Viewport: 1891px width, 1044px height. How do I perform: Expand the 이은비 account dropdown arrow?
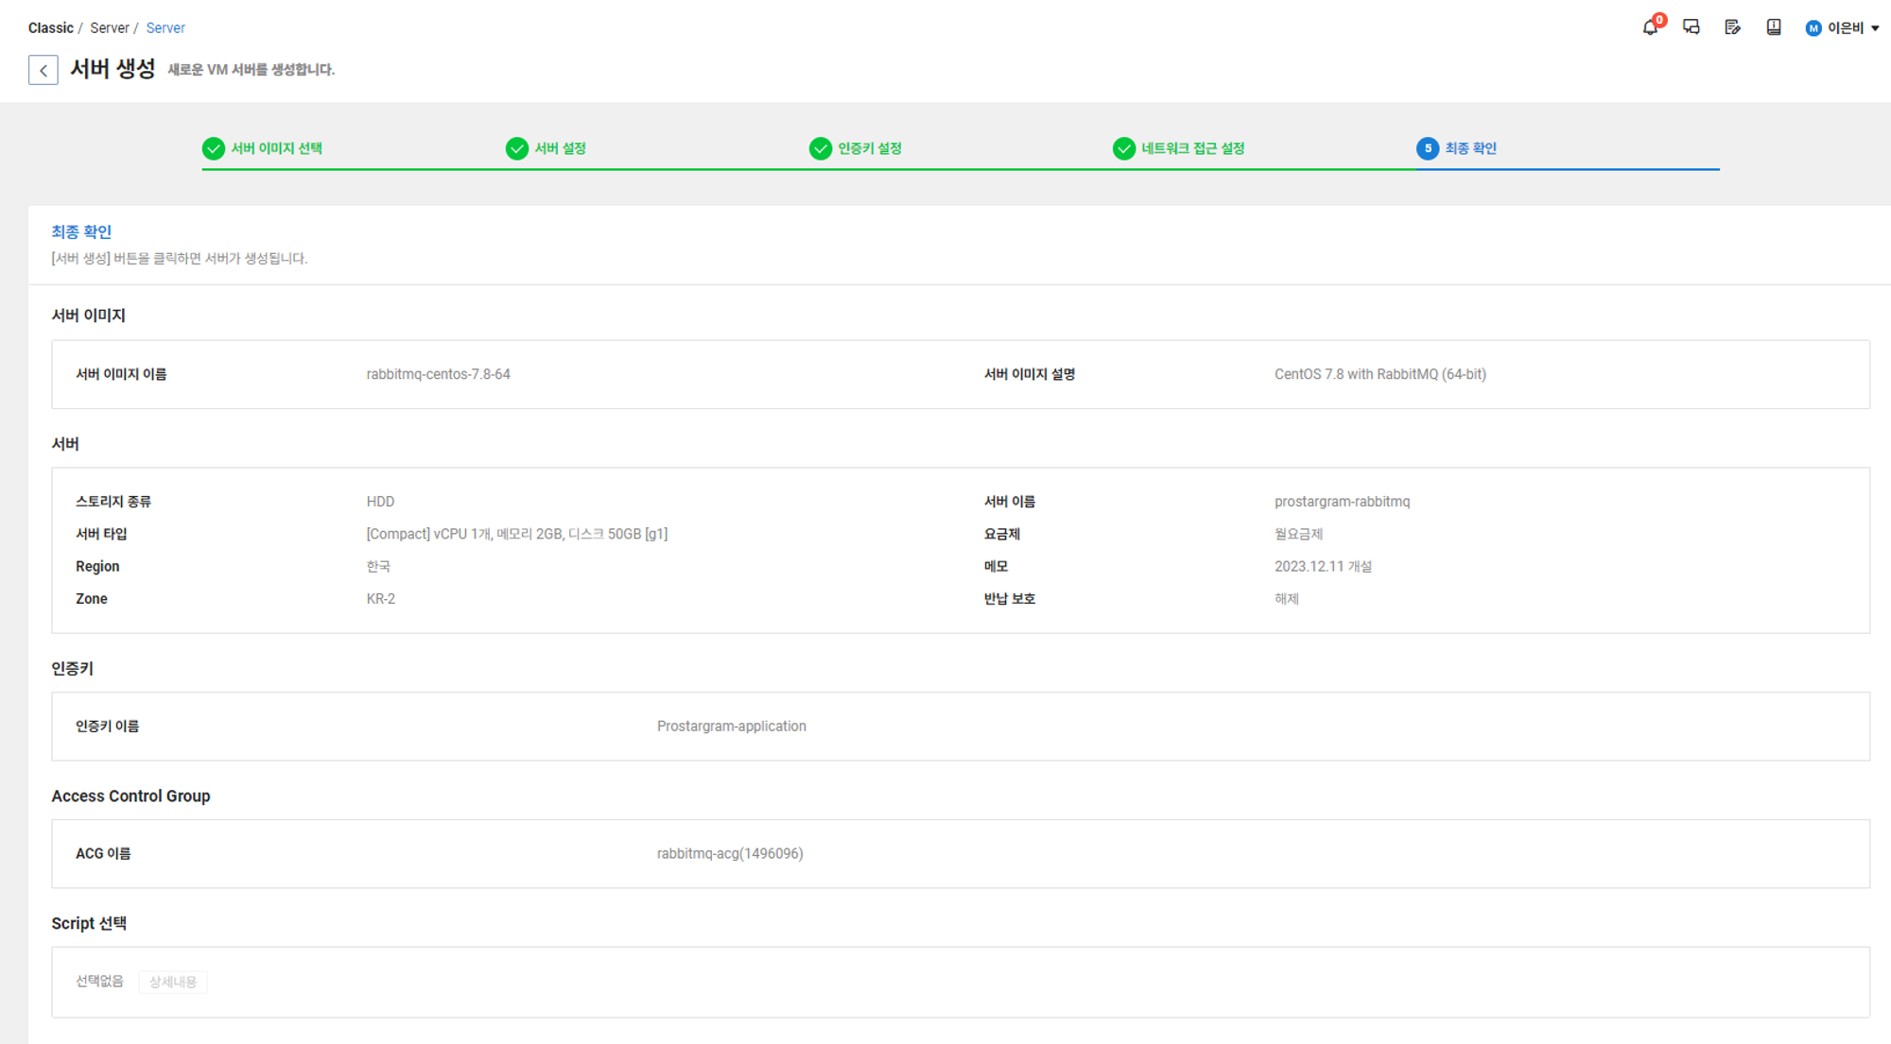1876,28
